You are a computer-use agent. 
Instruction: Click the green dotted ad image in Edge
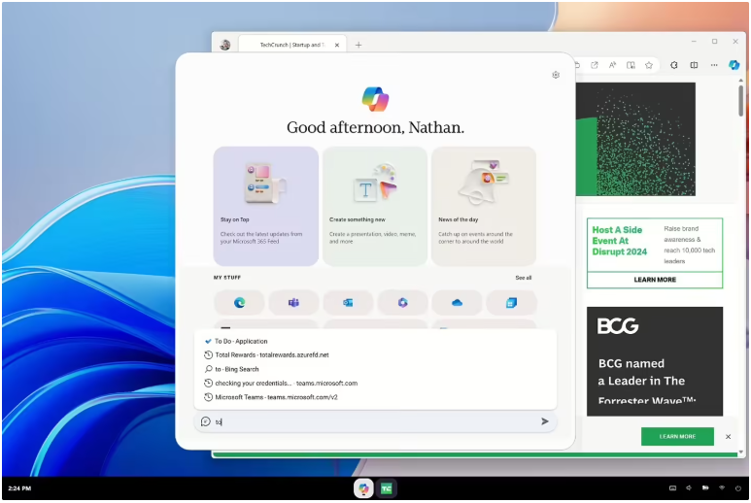coord(635,139)
